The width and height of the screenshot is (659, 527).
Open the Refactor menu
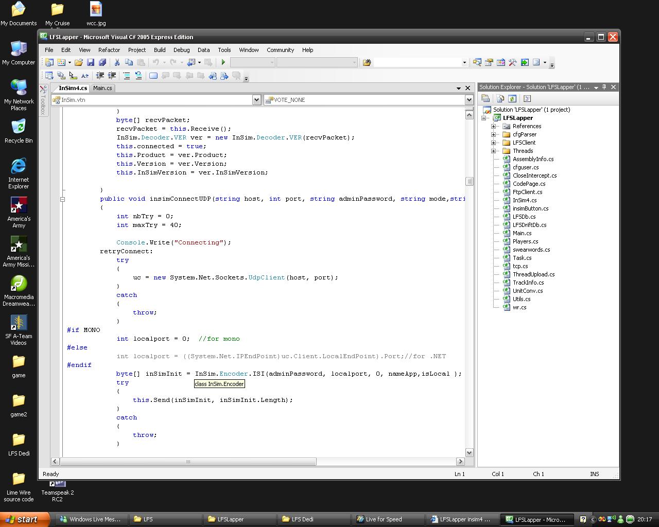point(109,50)
